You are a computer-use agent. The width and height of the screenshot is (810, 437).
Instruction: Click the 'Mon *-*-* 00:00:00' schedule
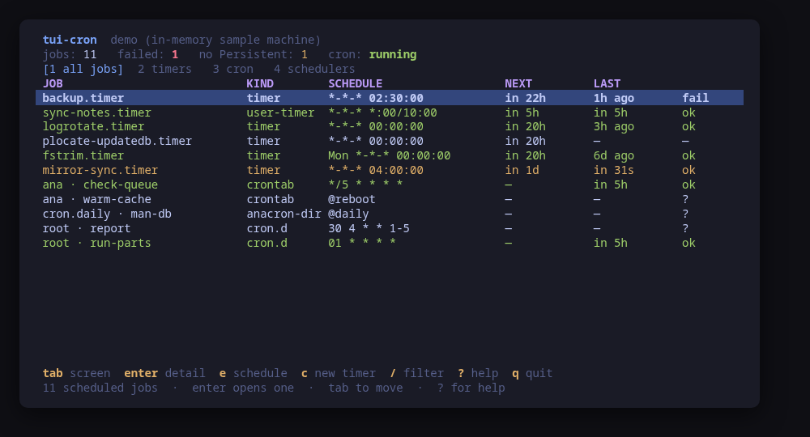[x=390, y=156]
